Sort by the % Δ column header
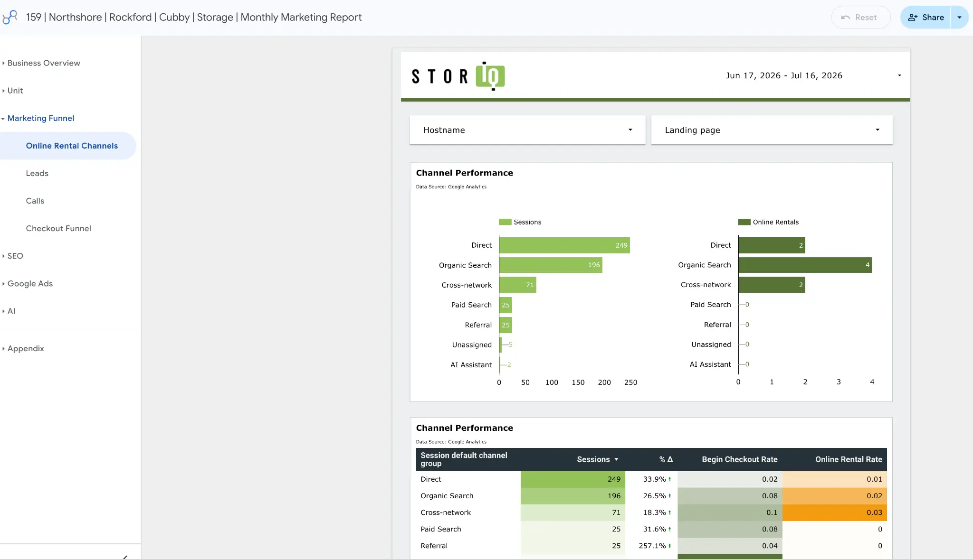The width and height of the screenshot is (973, 559). 666,459
